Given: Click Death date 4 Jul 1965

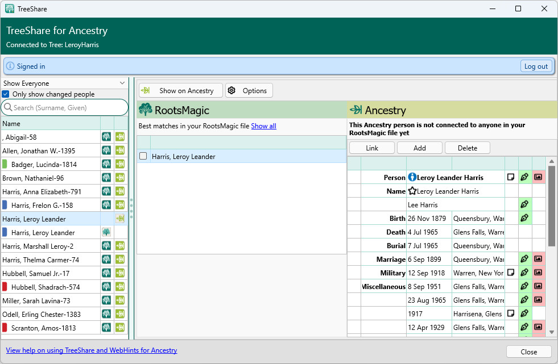Looking at the screenshot, I should (x=423, y=232).
